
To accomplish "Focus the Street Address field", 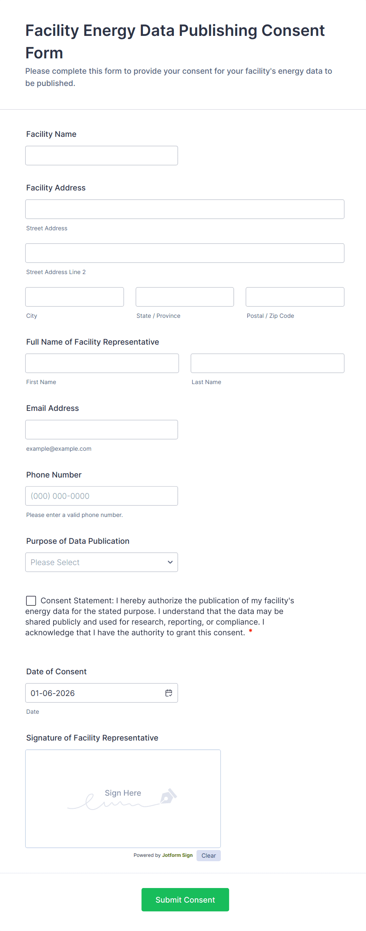I will point(185,209).
